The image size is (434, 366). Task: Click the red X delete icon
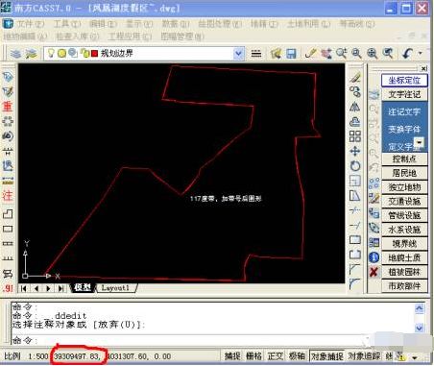click(374, 272)
